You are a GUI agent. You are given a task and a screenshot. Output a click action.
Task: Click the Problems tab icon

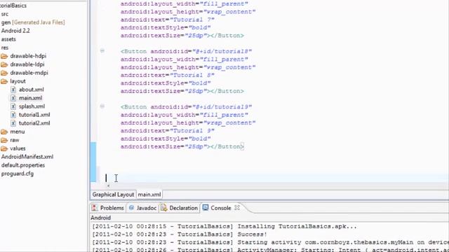pos(95,208)
